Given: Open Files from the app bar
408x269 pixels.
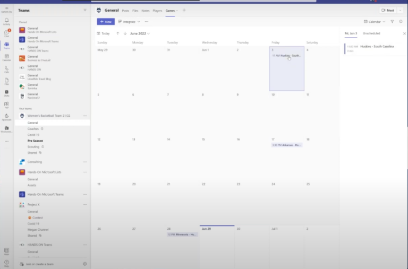Looking at the screenshot, I should pyautogui.click(x=6, y=81).
